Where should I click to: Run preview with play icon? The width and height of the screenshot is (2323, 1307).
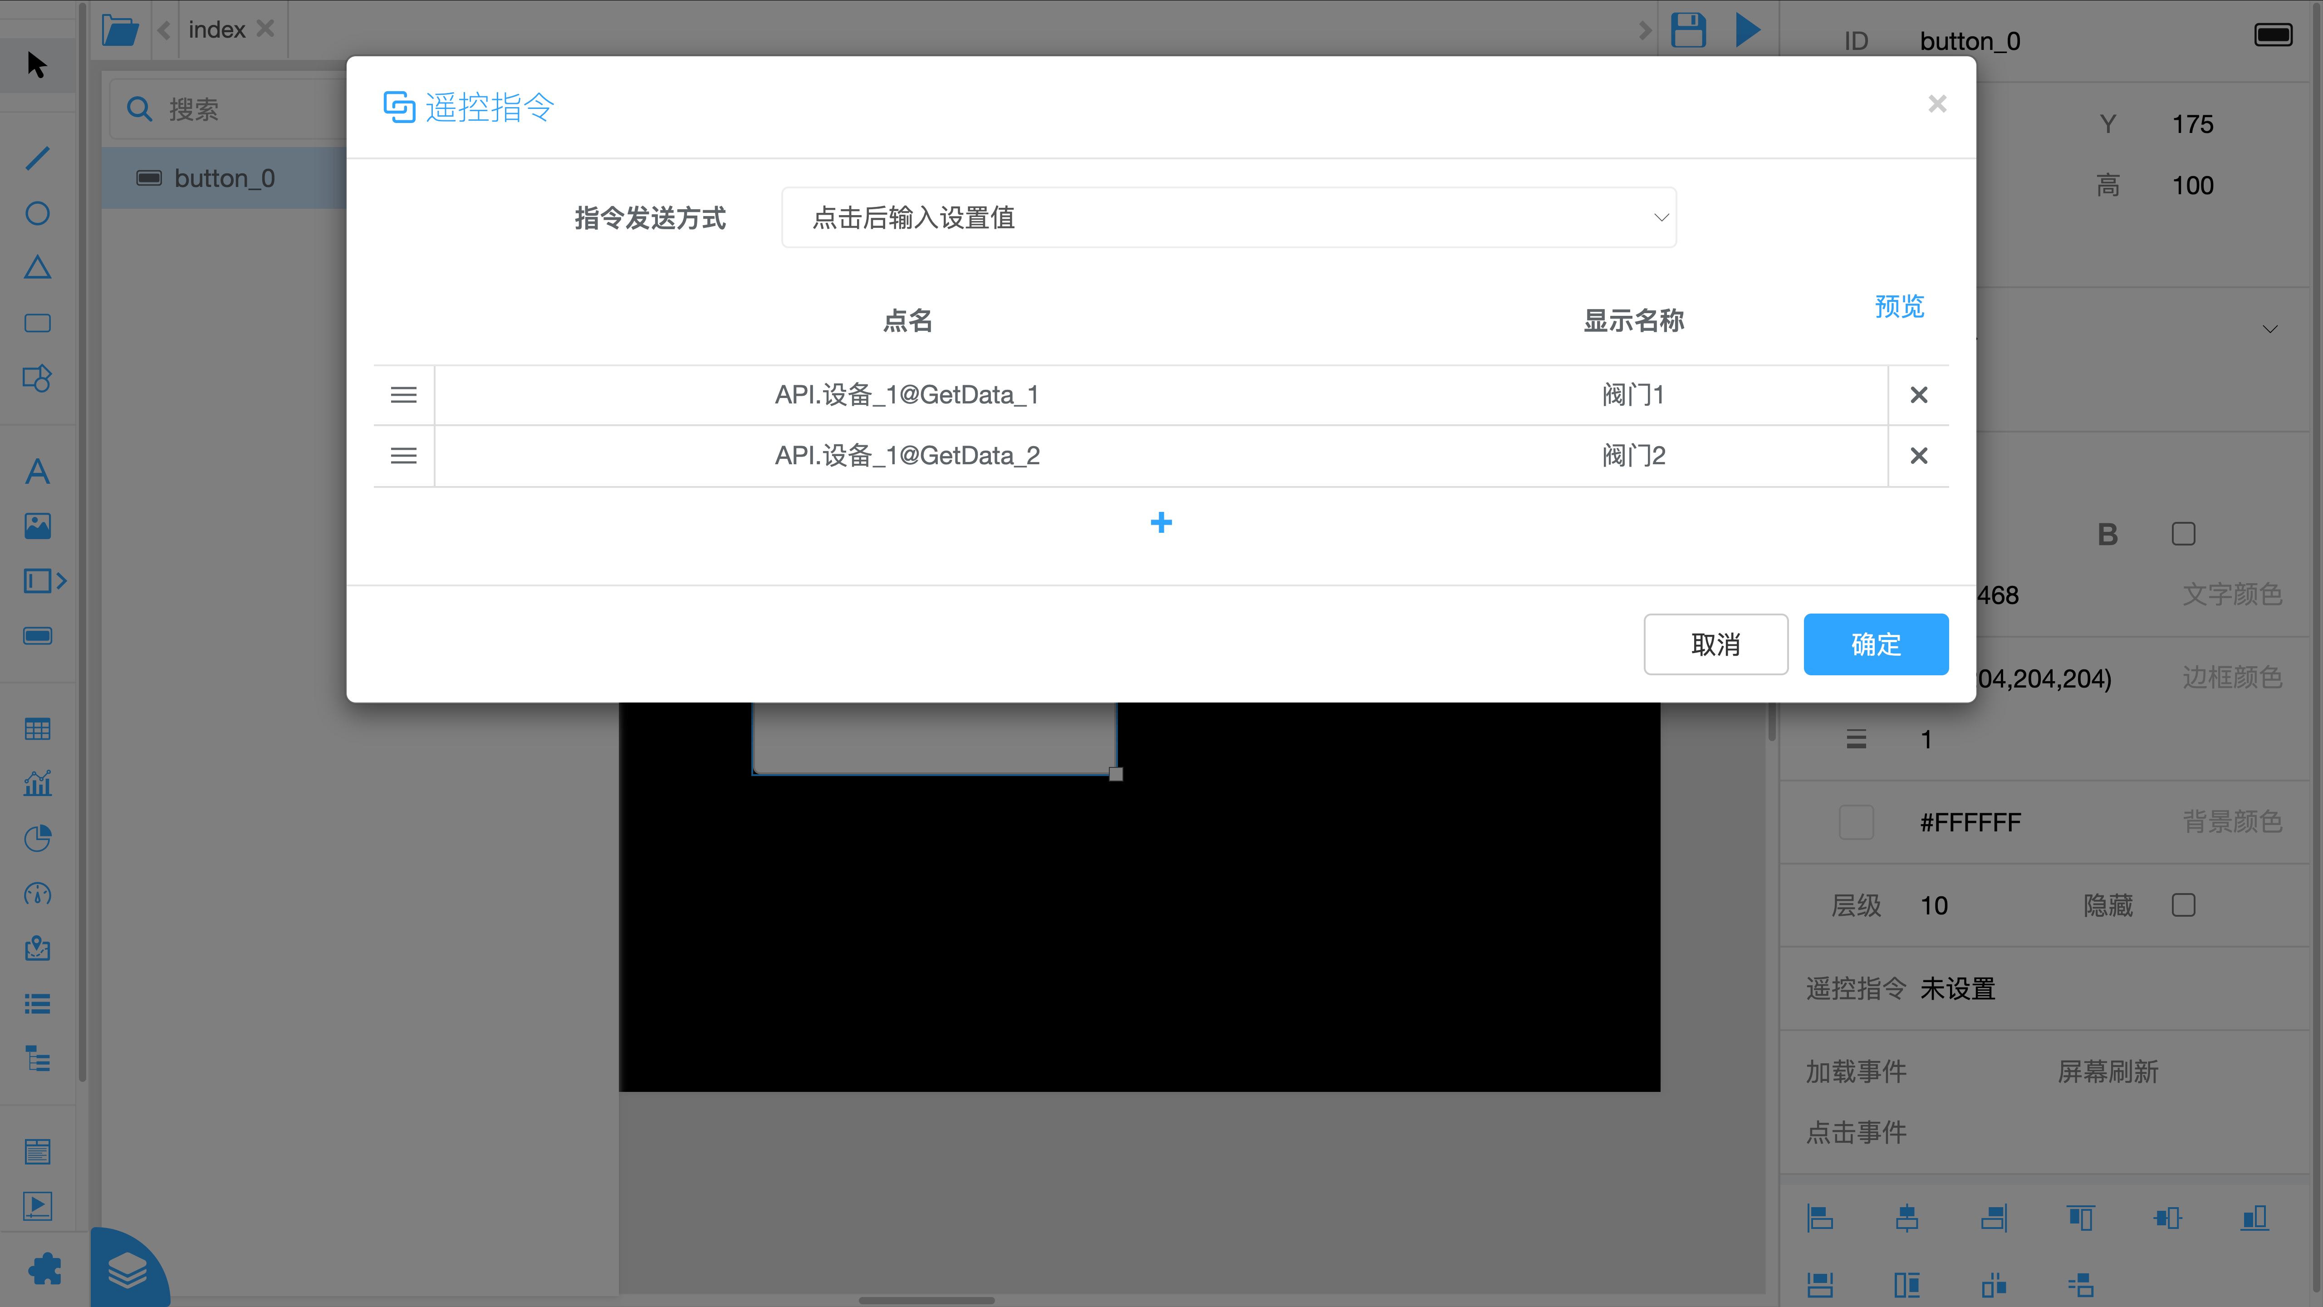pos(1748,30)
